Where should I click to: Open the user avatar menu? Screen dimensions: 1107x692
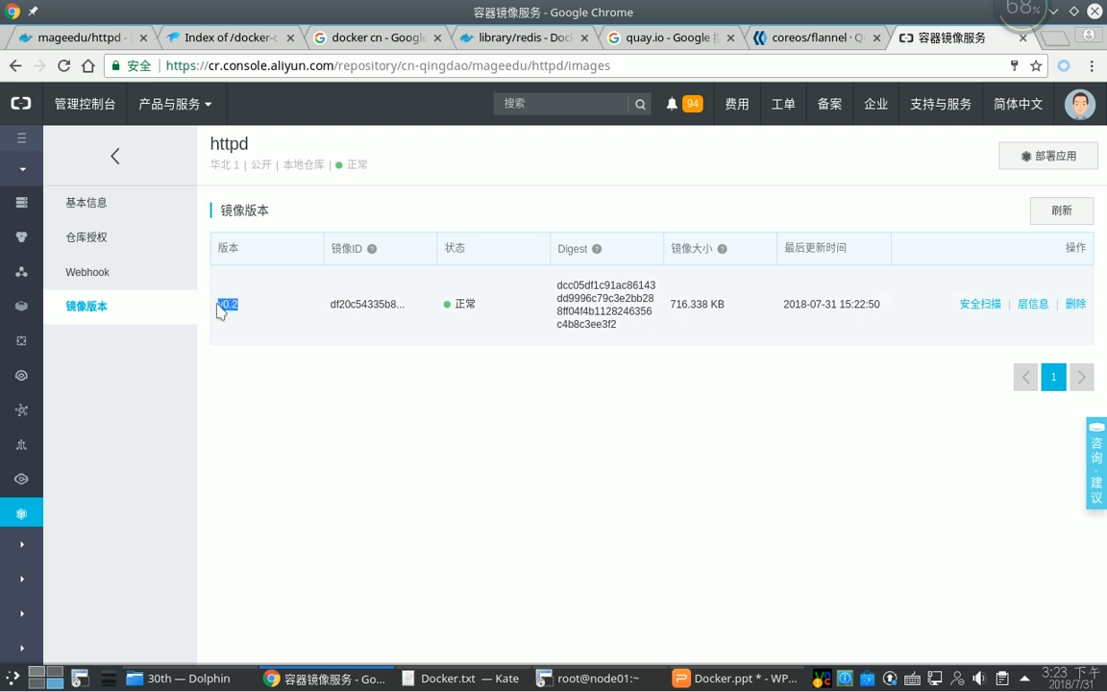[x=1079, y=105]
